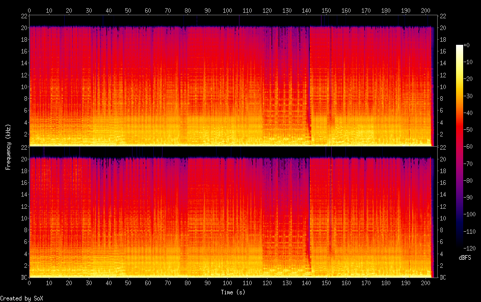Click the '-110' color scale label
The width and height of the screenshot is (481, 302).
coord(469,232)
